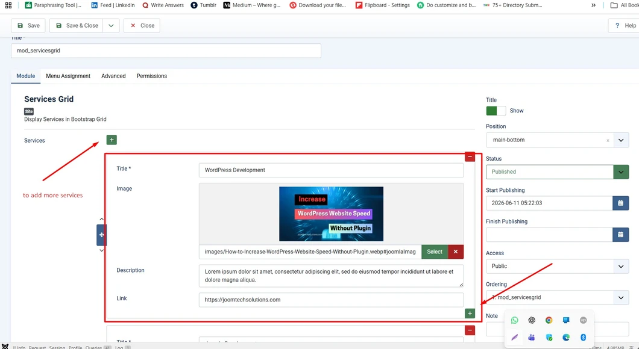639x349 pixels.
Task: Clear the main-bottom position selection
Action: point(608,140)
